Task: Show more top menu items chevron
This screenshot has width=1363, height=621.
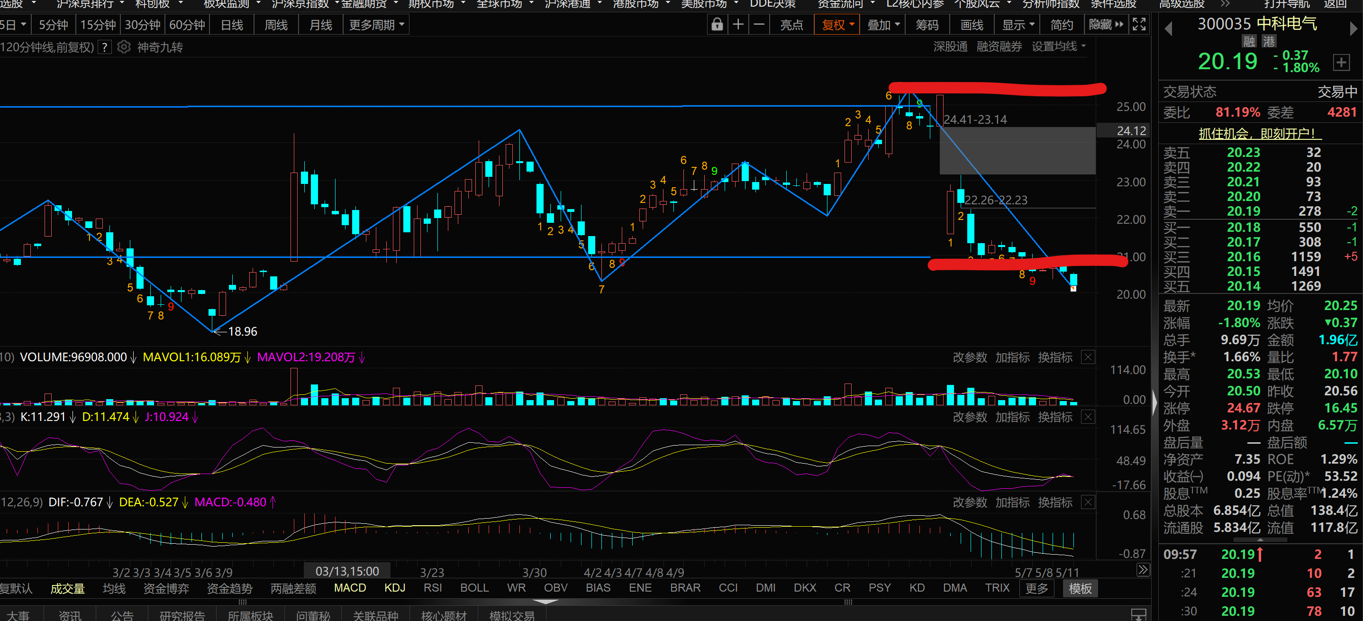Action: click(1226, 4)
